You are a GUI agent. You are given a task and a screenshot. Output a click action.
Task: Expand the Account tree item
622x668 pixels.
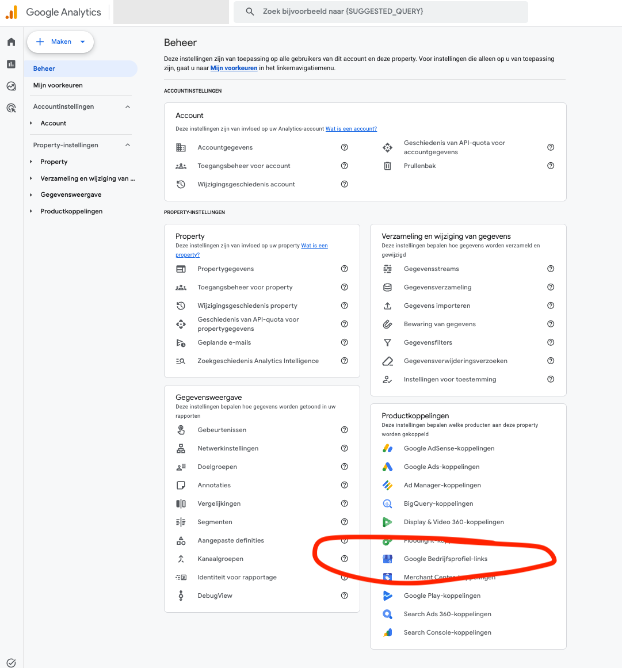pyautogui.click(x=30, y=123)
